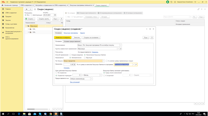Expand Создать на основании dropdown button
This screenshot has height=116, width=208.
91,37
